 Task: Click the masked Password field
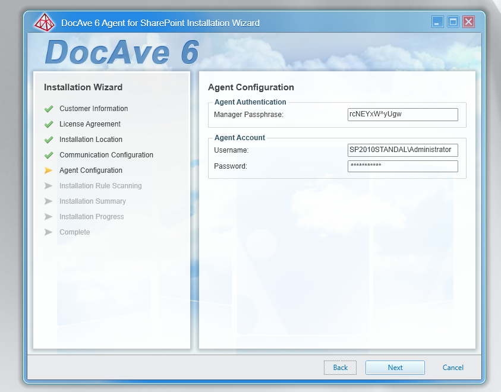coord(402,166)
